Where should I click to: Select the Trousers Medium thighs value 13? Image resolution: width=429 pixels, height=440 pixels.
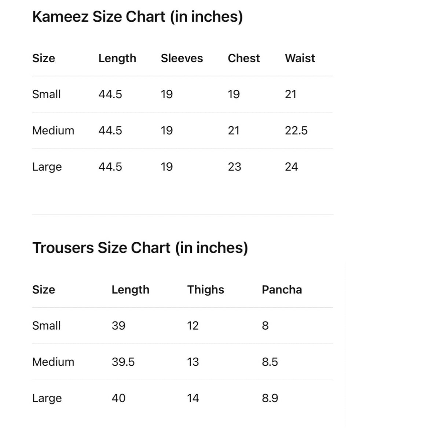192,362
